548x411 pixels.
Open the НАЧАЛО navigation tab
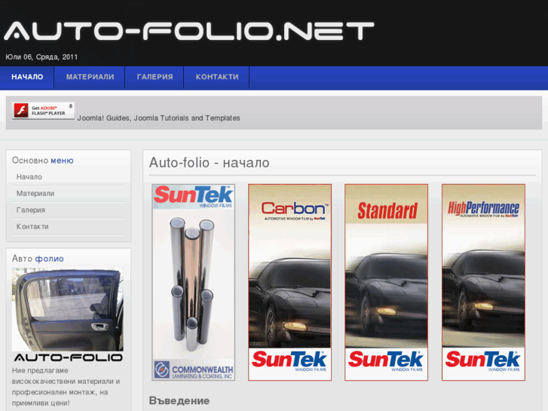click(27, 77)
